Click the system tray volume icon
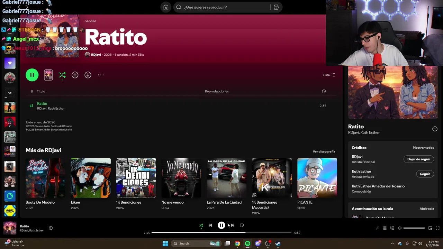The height and width of the screenshot is (249, 443). tap(420, 243)
